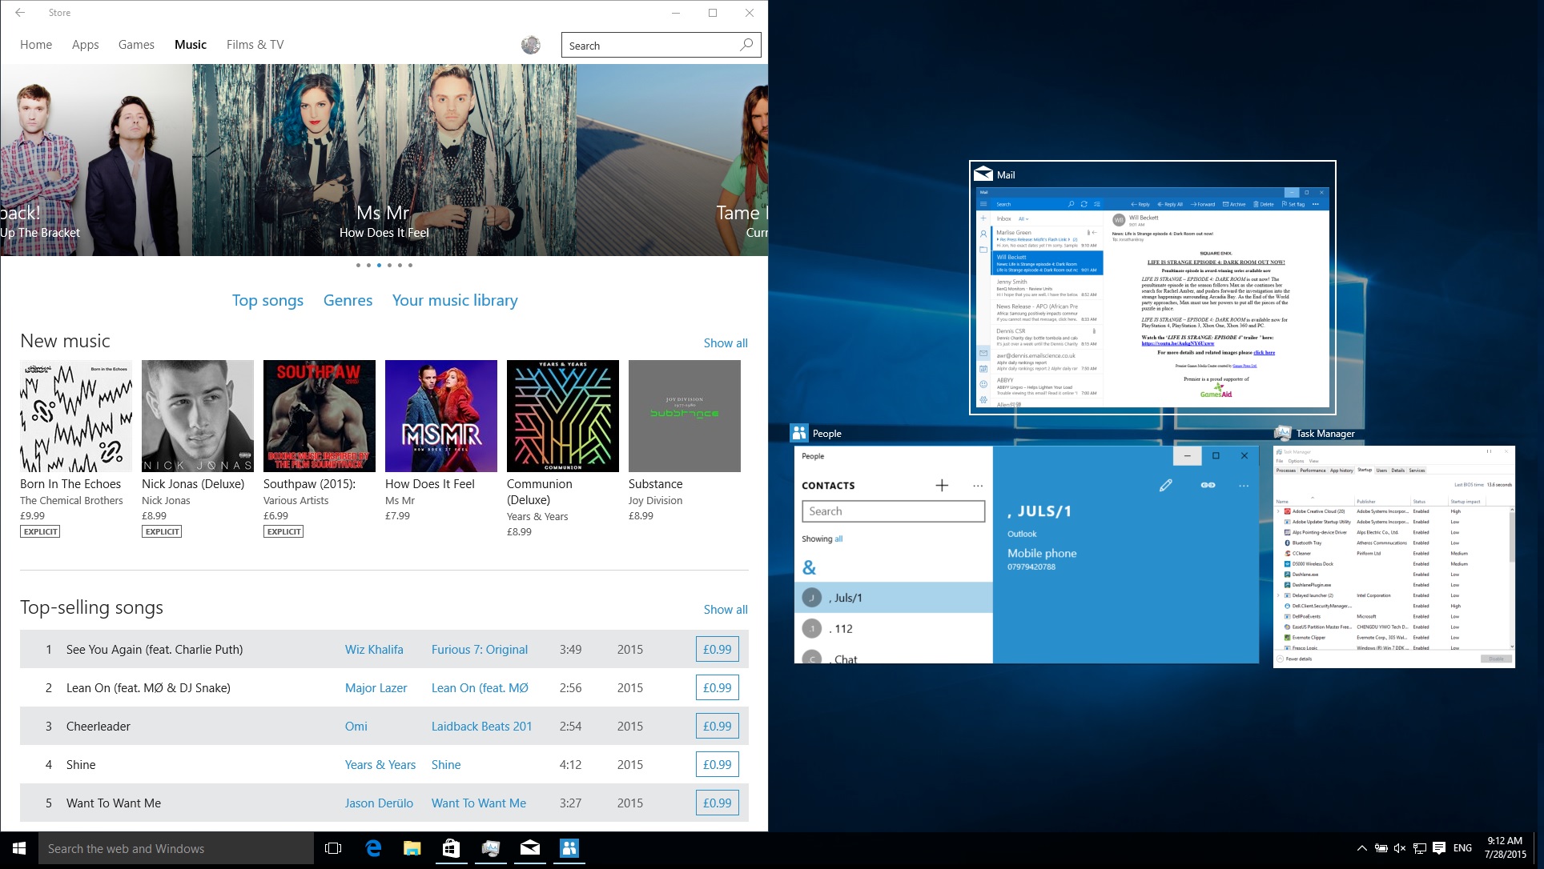
Task: Click the Reply icon in Mail's toolbar
Action: pyautogui.click(x=1140, y=204)
